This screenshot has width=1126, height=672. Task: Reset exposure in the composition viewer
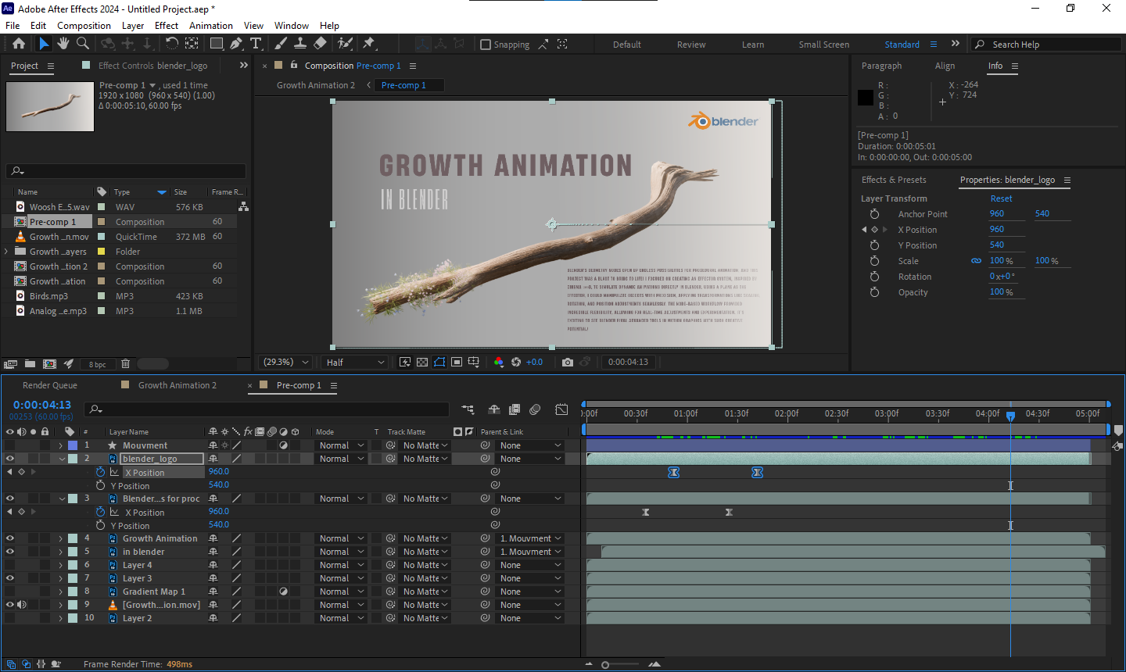pos(515,362)
